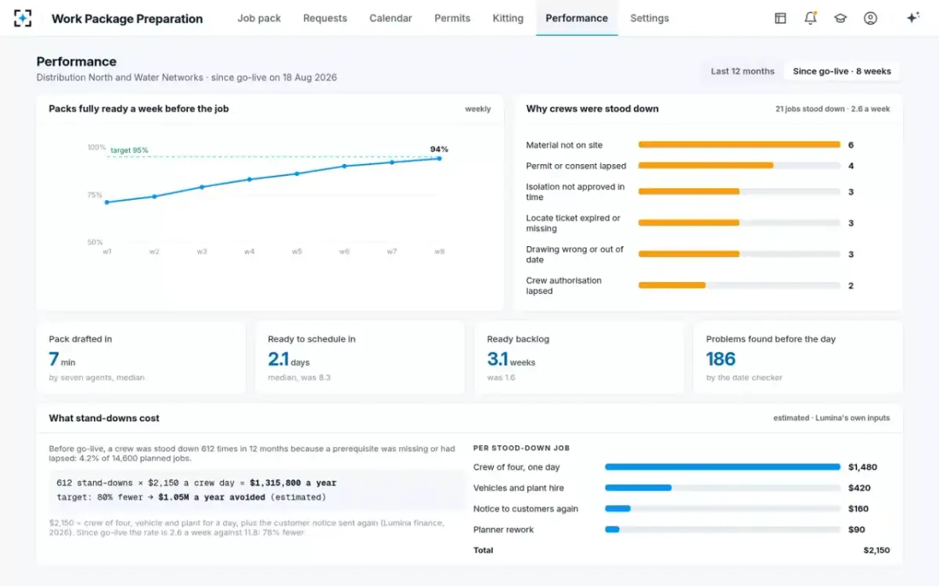Open the Permits tab

pyautogui.click(x=452, y=18)
